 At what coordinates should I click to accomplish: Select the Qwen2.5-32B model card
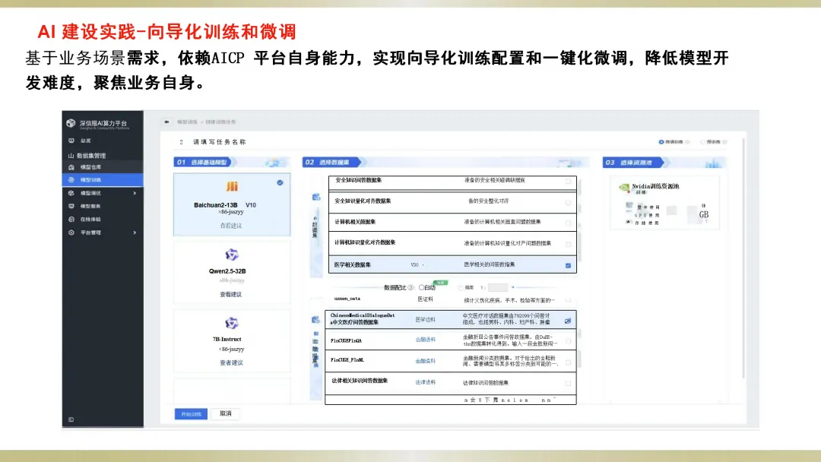click(x=232, y=273)
